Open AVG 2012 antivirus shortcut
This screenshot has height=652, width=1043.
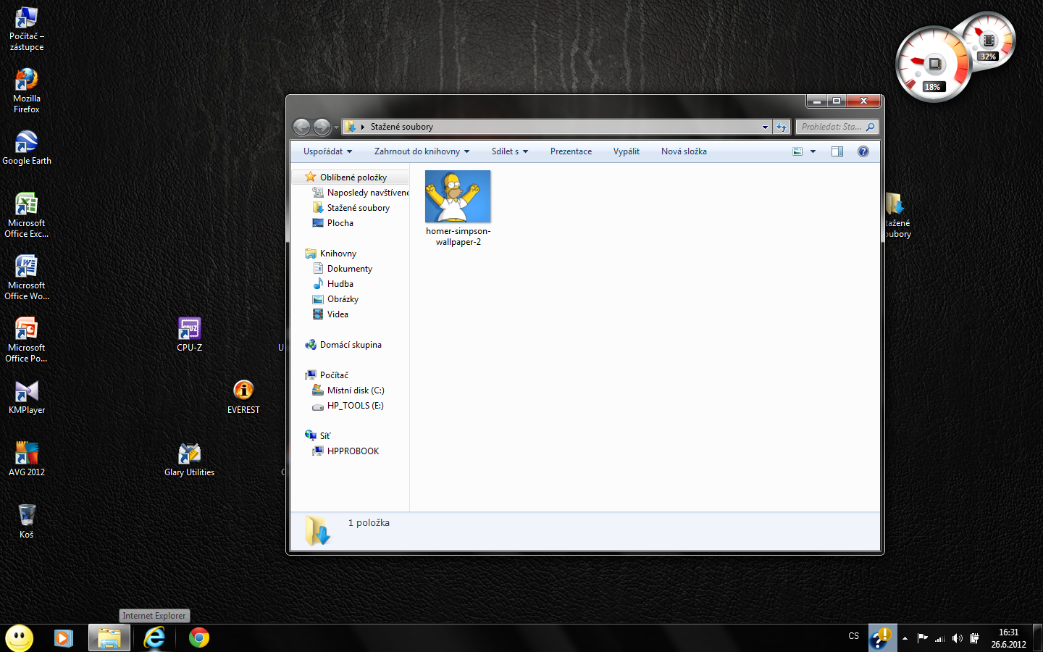pyautogui.click(x=26, y=459)
